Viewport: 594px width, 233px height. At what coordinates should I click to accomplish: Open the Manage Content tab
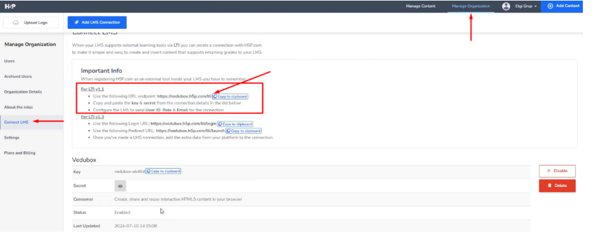(x=421, y=6)
